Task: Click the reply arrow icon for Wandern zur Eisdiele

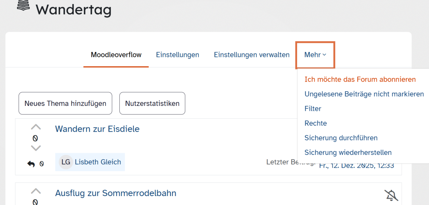Action: pos(31,164)
